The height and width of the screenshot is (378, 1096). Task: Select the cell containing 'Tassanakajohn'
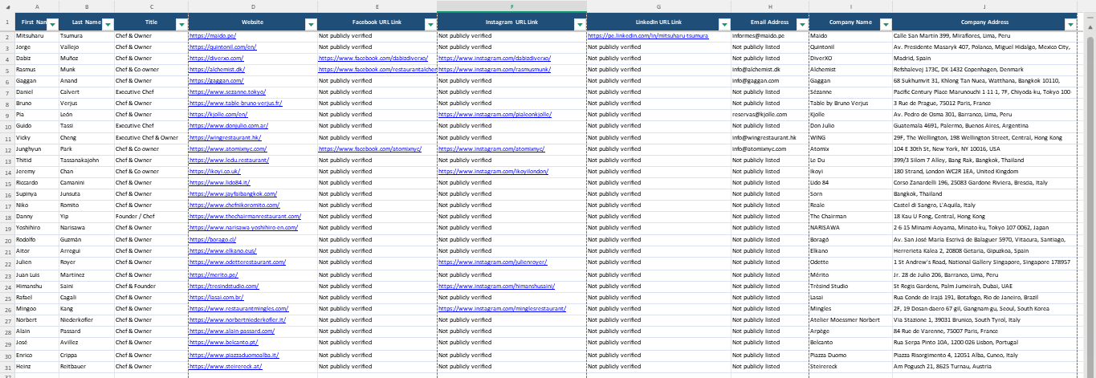pos(87,160)
